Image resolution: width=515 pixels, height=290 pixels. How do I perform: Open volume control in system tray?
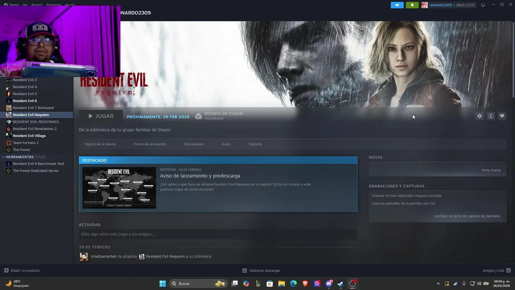point(479,284)
